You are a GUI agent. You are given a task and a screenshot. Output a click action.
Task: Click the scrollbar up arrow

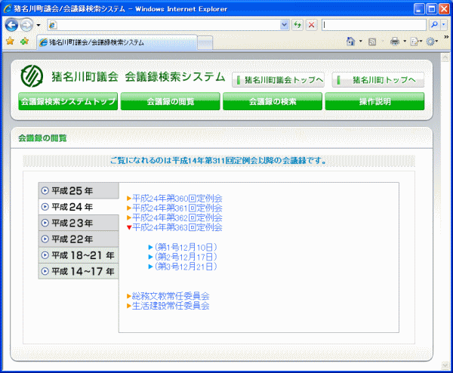pyautogui.click(x=445, y=57)
